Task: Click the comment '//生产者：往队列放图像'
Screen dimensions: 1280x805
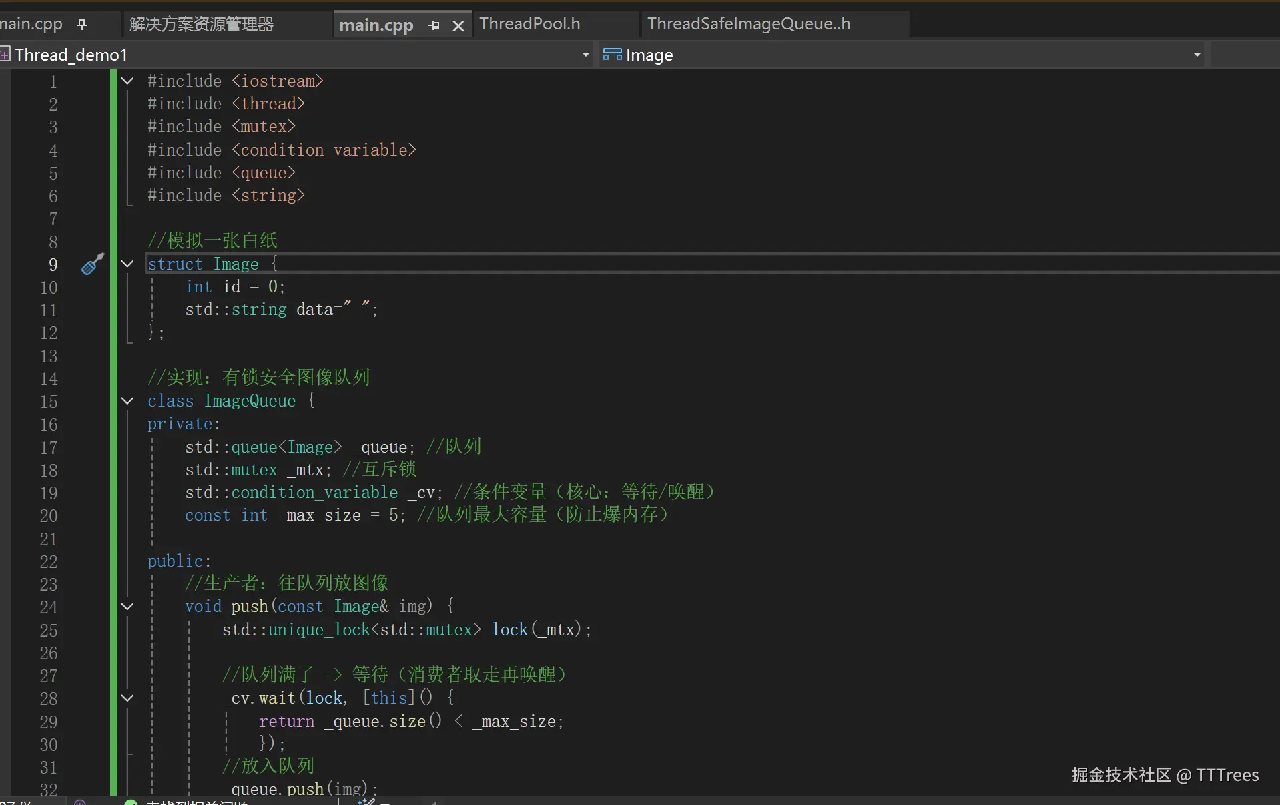Action: pyautogui.click(x=287, y=583)
